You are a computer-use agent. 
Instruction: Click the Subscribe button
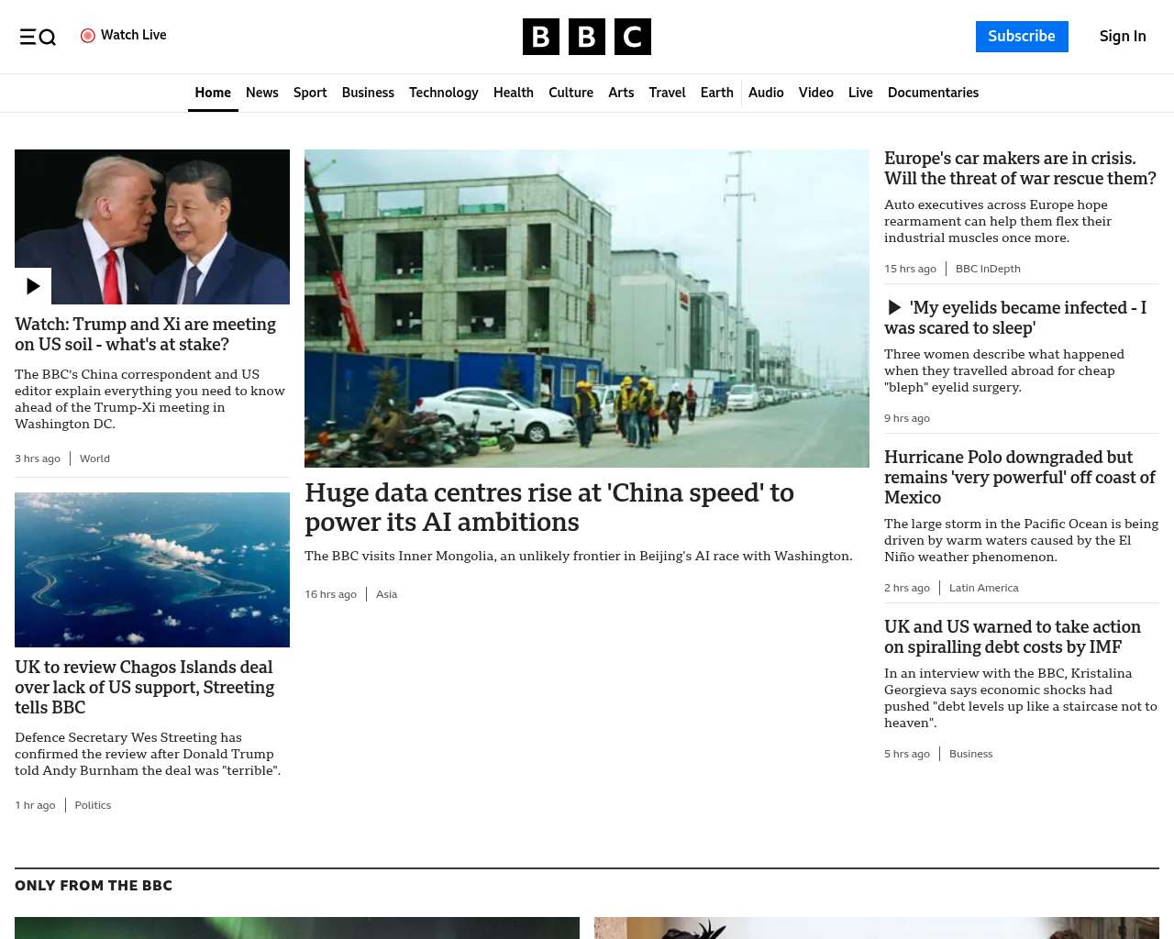[1022, 37]
